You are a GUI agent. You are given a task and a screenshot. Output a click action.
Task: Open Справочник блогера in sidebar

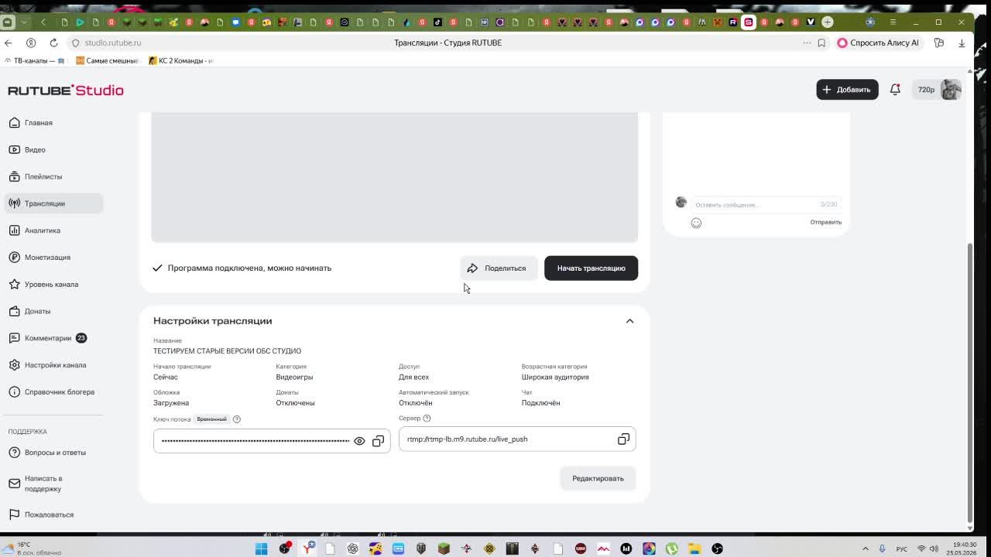[53, 392]
